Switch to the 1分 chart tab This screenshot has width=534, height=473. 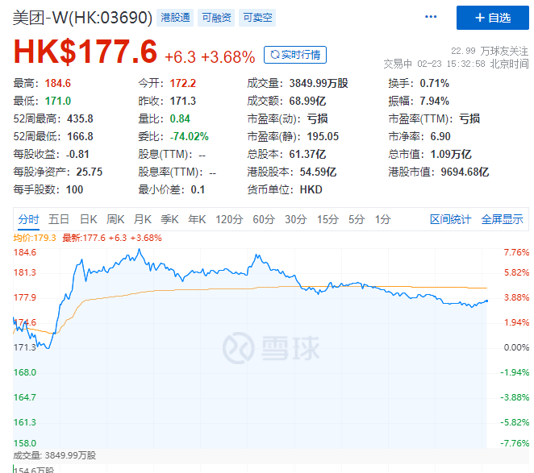[x=383, y=219]
